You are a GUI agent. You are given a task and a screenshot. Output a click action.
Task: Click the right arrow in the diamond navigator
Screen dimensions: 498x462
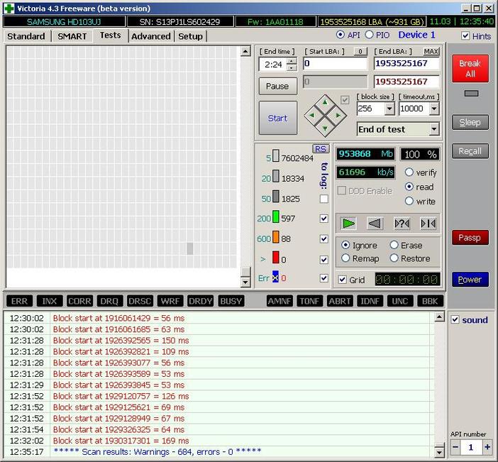click(338, 116)
